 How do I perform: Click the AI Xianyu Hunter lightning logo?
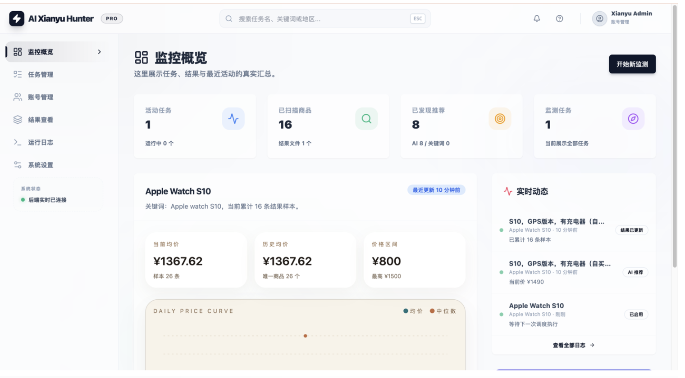(x=17, y=18)
